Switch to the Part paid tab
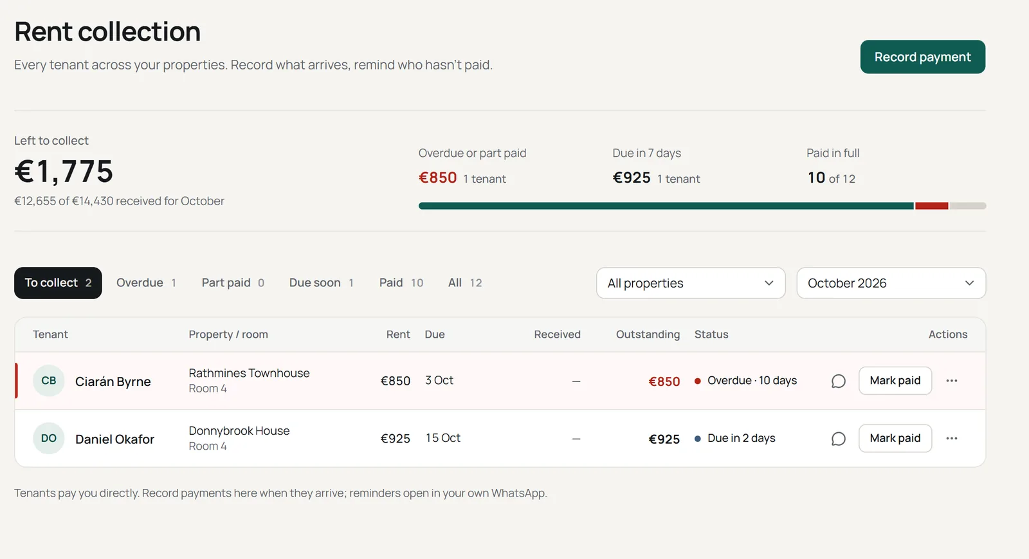Viewport: 1029px width, 559px height. [233, 283]
